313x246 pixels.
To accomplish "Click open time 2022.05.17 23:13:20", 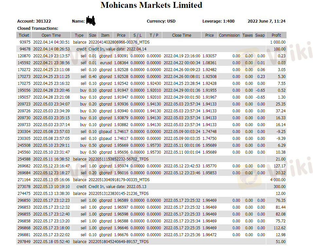I will click(51, 221).
